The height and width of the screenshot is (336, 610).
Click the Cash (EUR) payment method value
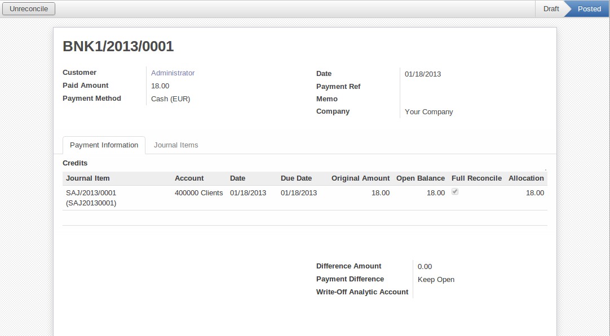170,99
